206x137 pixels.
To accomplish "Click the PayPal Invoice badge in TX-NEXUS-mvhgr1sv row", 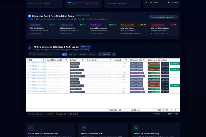I will [138, 92].
